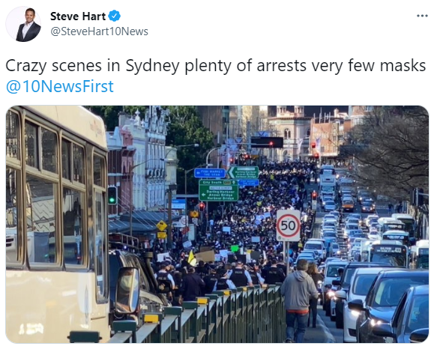Click the 50 speed limit sign in the image
Viewport: 440px width, 352px height.
[288, 225]
